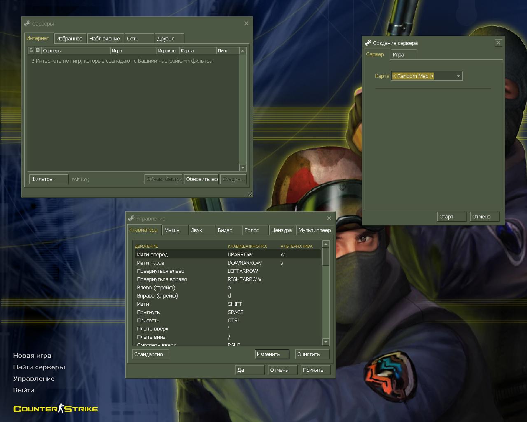This screenshot has height=422, width=527.
Task: Switch to the Наблюдение tab
Action: pyautogui.click(x=106, y=38)
